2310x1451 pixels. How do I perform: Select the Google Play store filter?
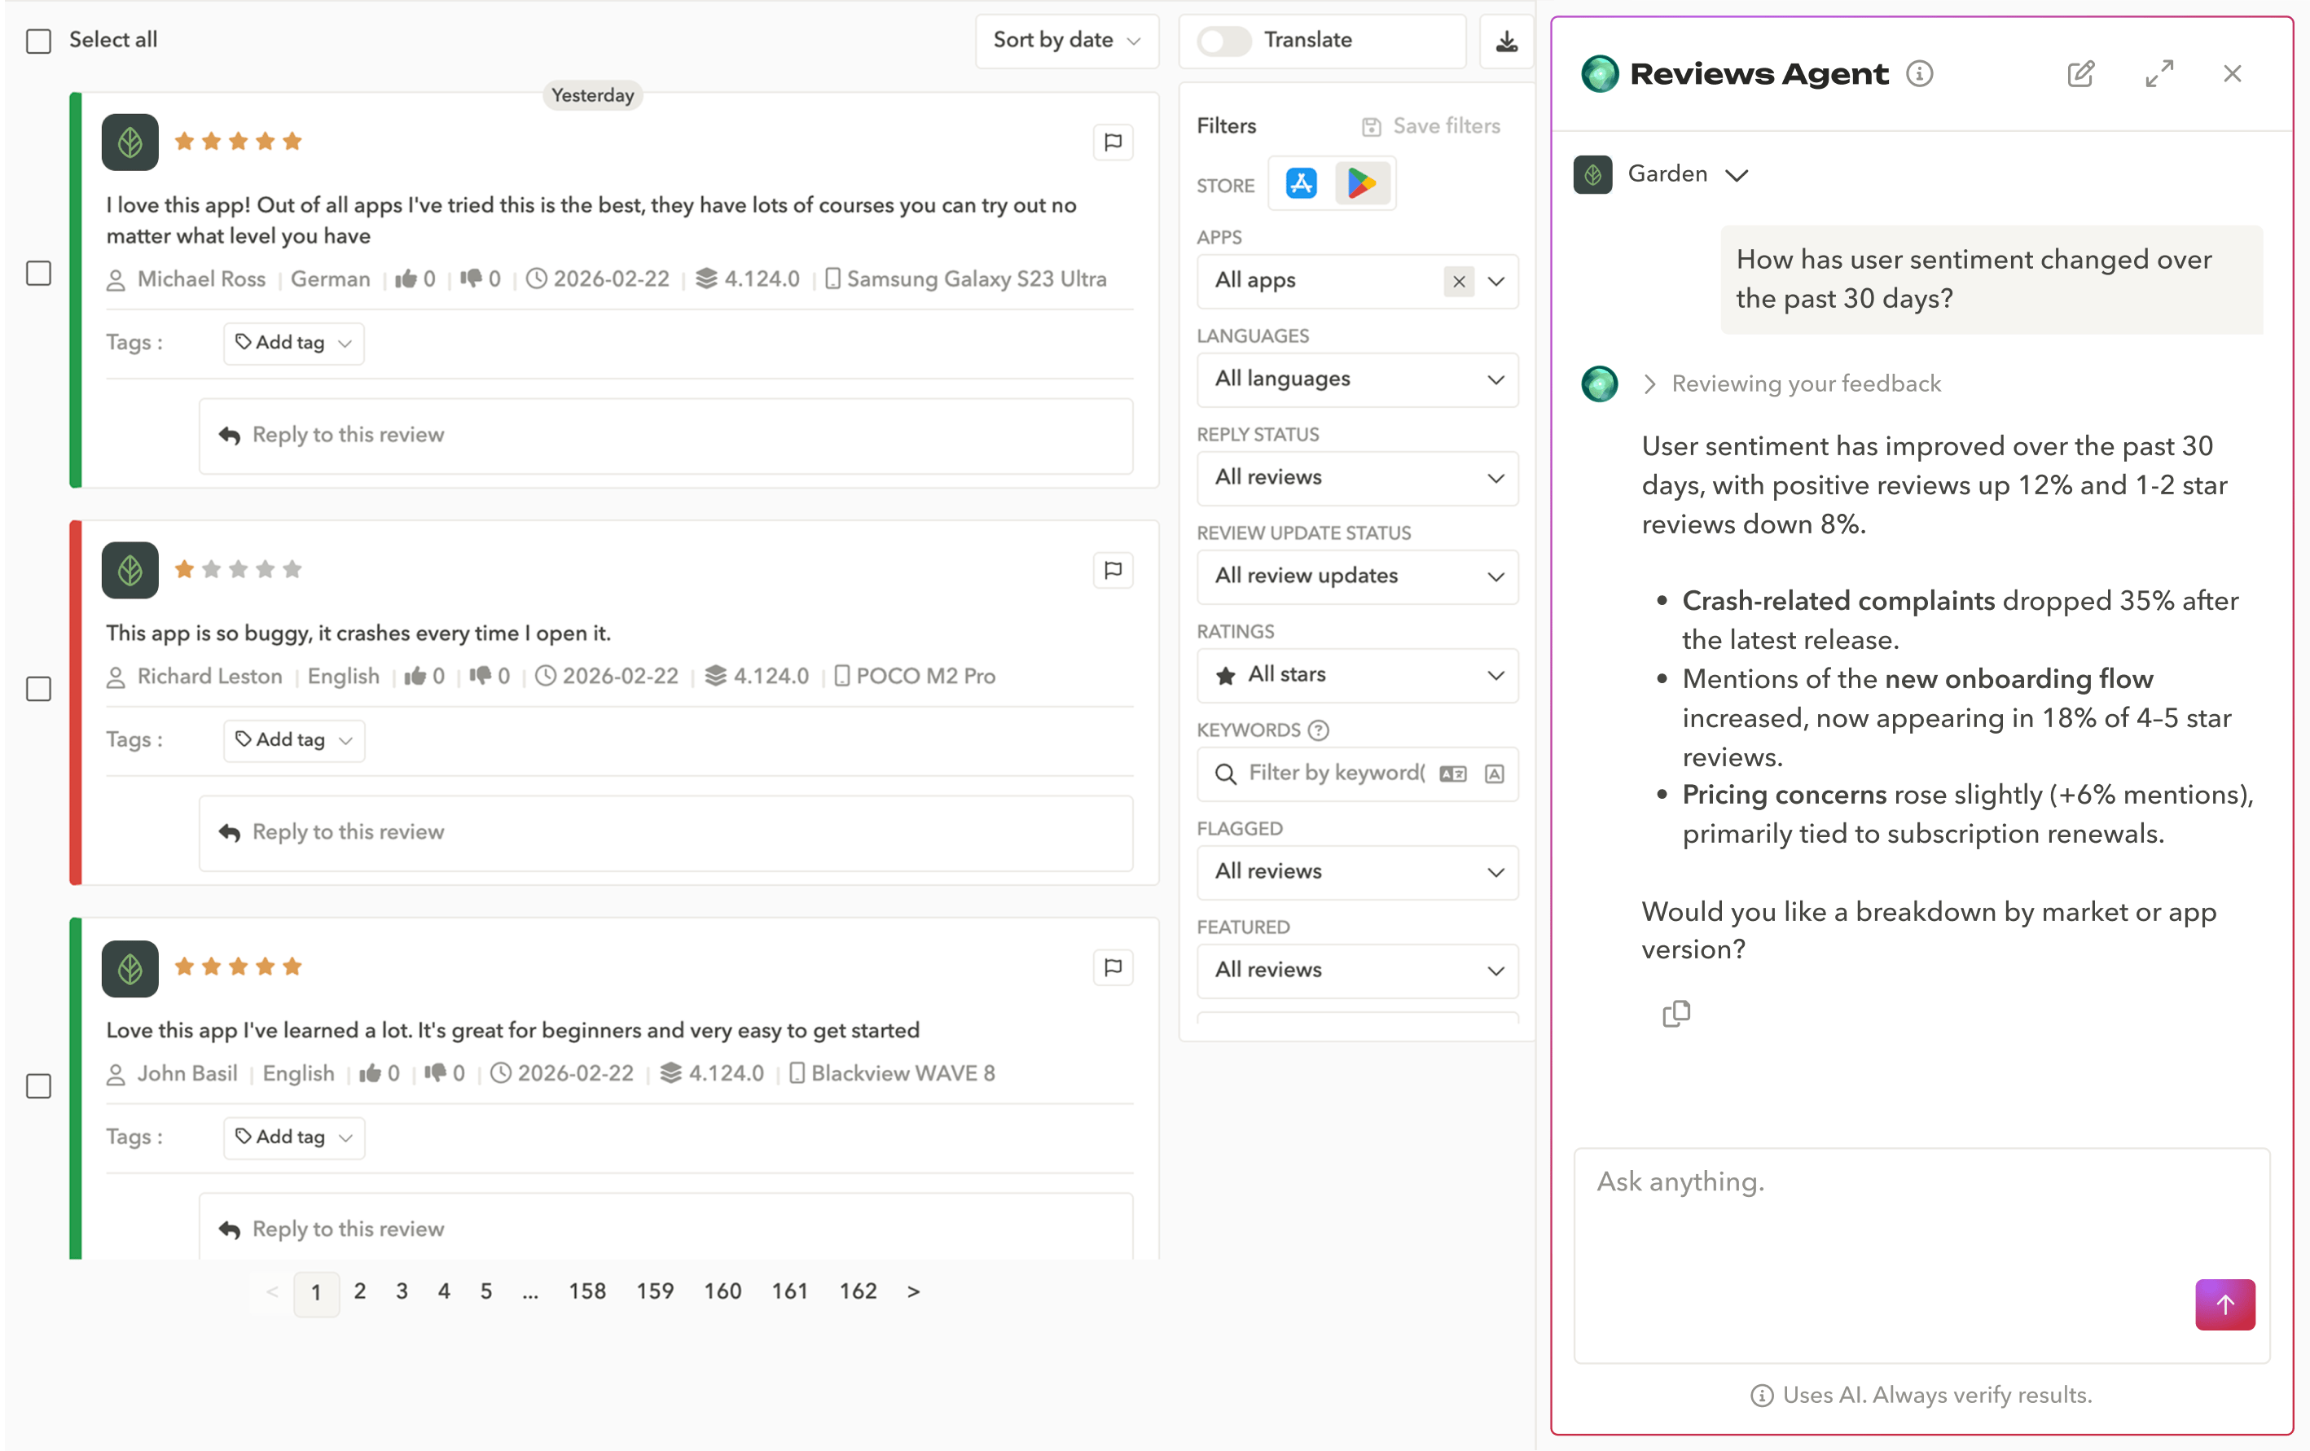pyautogui.click(x=1364, y=183)
